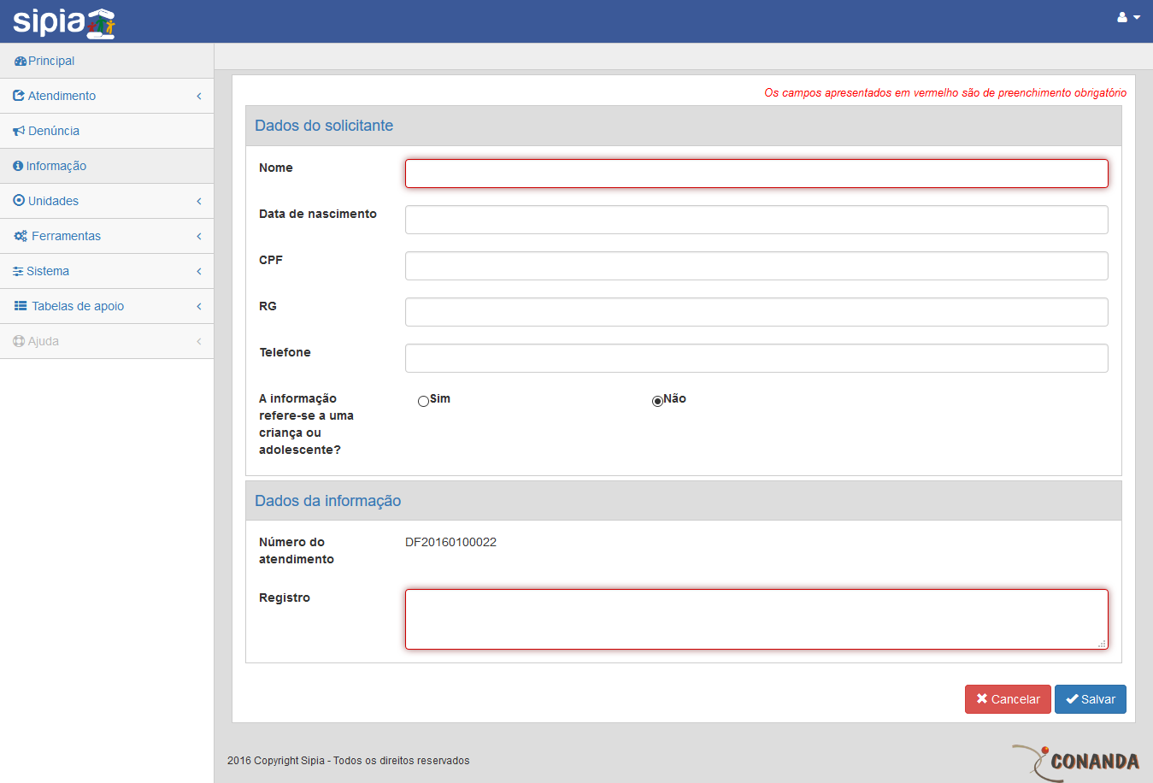Click the Unidades circle icon
The width and height of the screenshot is (1153, 783).
point(19,201)
